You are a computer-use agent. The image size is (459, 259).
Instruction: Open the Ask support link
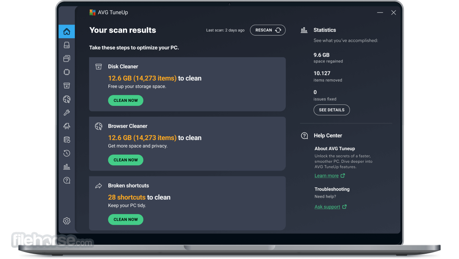[327, 207]
